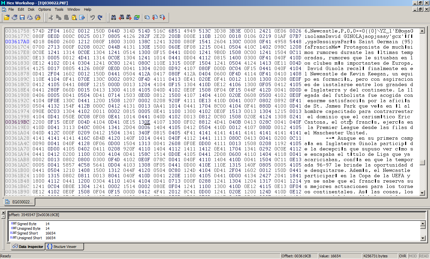Switch to the Structure Viewer tab
Screen dimensions: 430x259
click(x=64, y=247)
